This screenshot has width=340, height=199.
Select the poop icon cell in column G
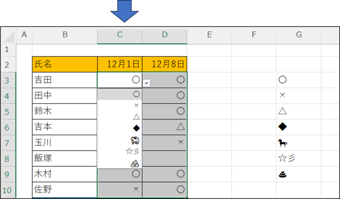298,174
